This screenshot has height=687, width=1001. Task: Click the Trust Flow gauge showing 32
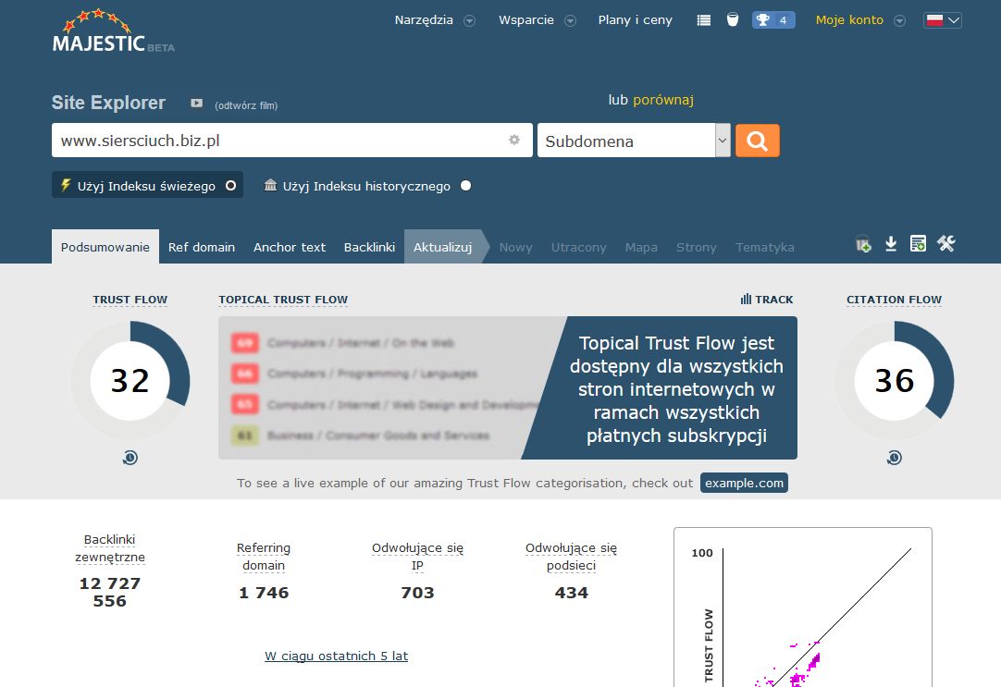[130, 380]
